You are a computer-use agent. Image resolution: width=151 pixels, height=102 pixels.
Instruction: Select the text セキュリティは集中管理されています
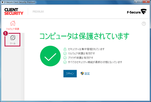[x=86, y=49]
